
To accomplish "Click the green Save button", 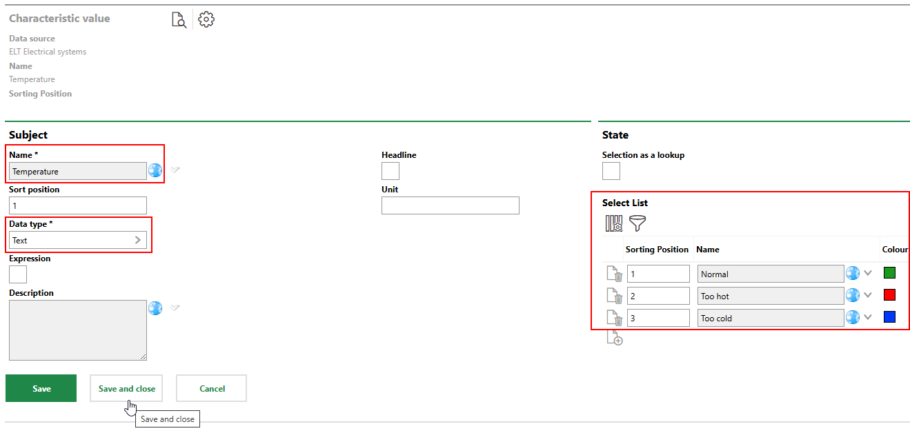I will tap(41, 388).
